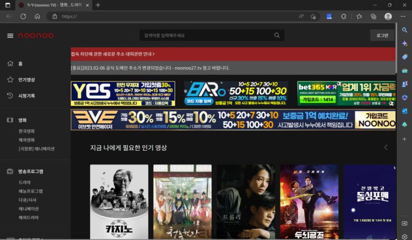
Task: Open the tab actions menu icon
Action: 7,5
